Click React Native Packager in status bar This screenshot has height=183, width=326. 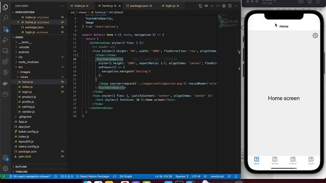coord(93,176)
